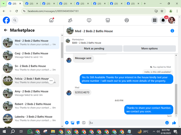Open Chrome three-dot menu
Viewport: 181px width, 135px height.
tap(177, 11)
